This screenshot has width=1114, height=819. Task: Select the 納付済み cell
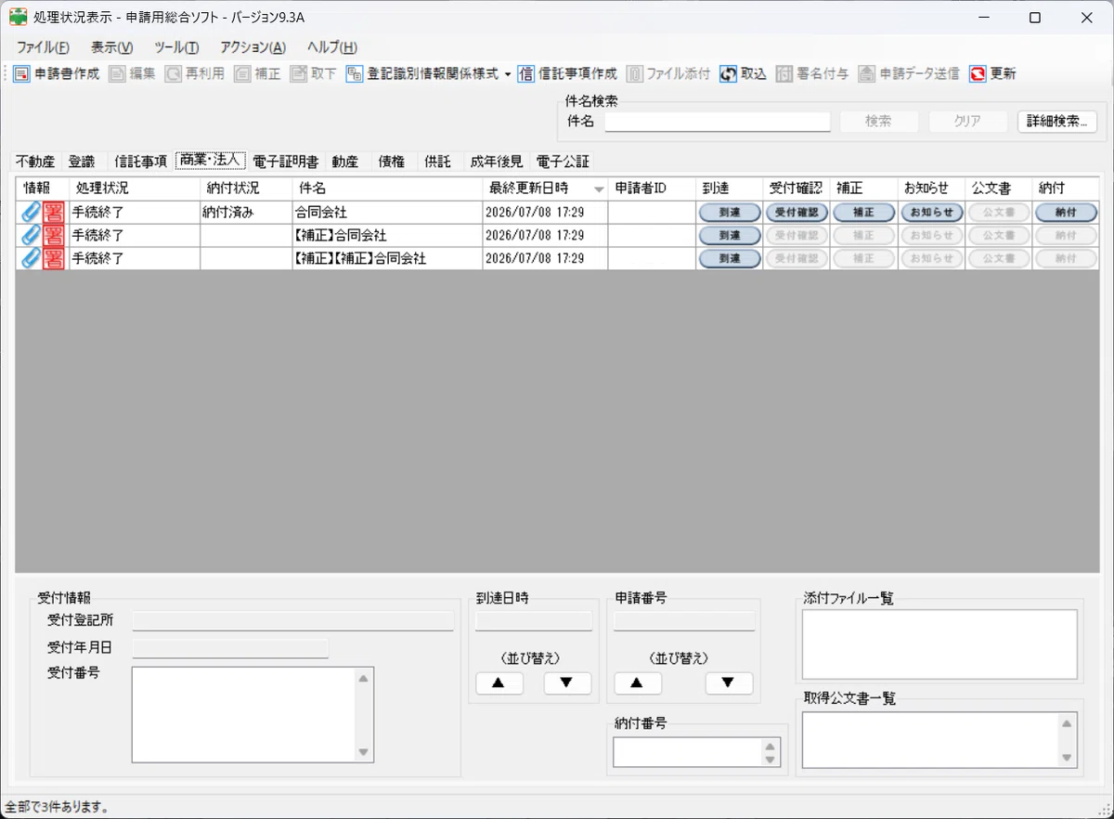click(x=246, y=212)
